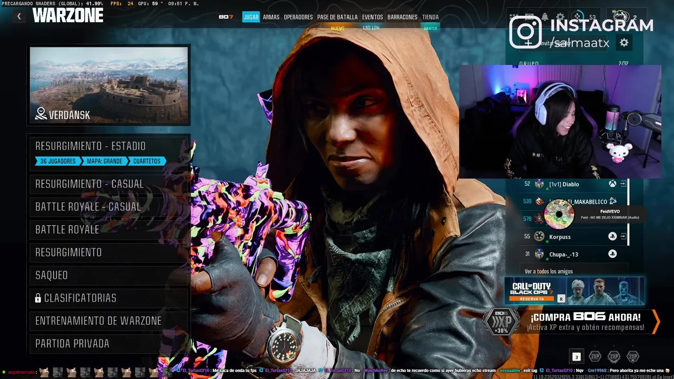Open the PASE DE BATALLA tab

tap(338, 17)
